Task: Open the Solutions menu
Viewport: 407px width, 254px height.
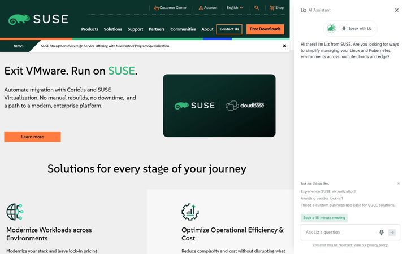Action: [x=113, y=29]
